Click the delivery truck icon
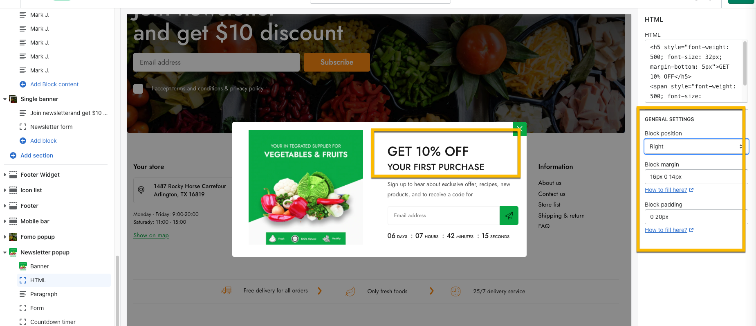This screenshot has width=756, height=326. 227,291
